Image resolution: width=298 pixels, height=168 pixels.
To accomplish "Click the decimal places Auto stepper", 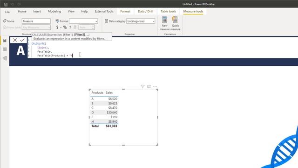I will (x=87, y=28).
